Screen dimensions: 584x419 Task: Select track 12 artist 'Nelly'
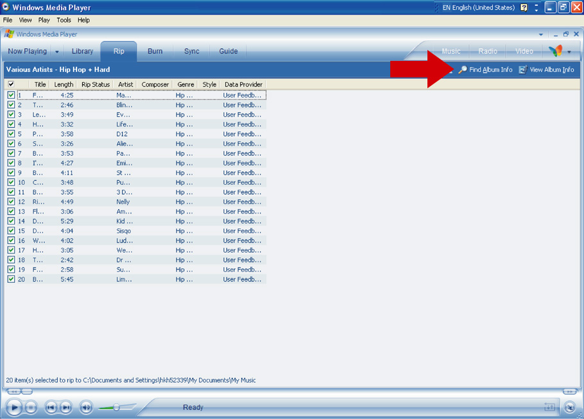(x=123, y=201)
